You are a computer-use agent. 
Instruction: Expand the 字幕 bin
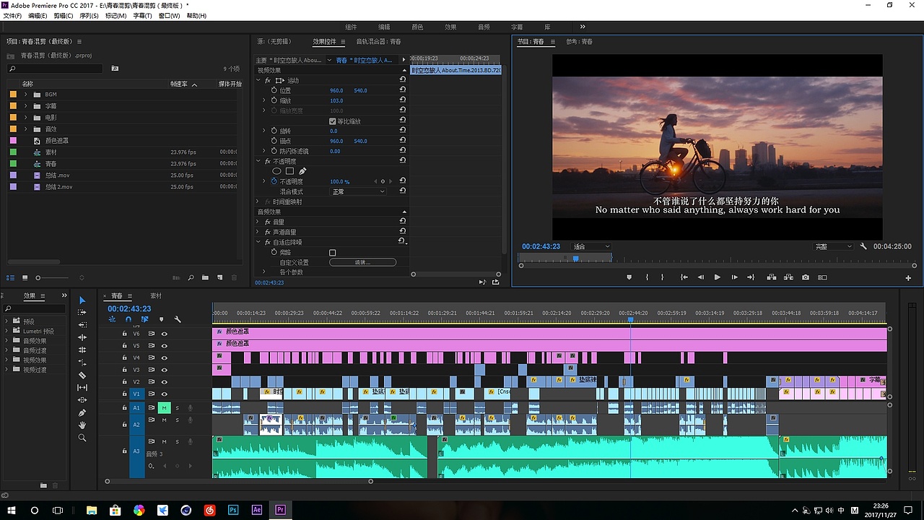[25, 106]
